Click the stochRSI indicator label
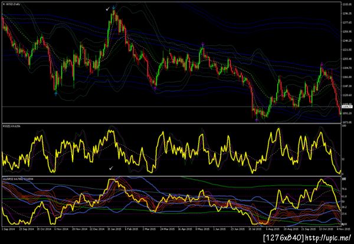The height and width of the screenshot is (244, 354). pos(18,179)
